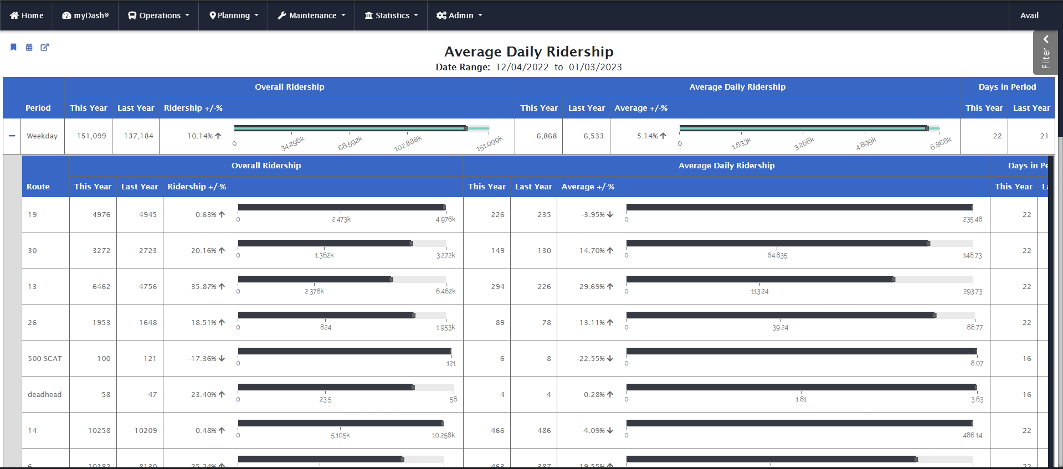The width and height of the screenshot is (1063, 469).
Task: Open the myDash dashboard
Action: pyautogui.click(x=85, y=16)
